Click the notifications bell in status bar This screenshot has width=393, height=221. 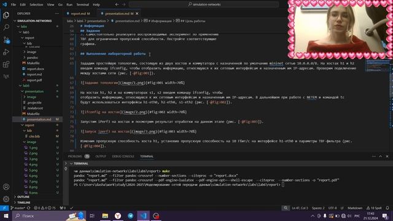[x=387, y=208]
